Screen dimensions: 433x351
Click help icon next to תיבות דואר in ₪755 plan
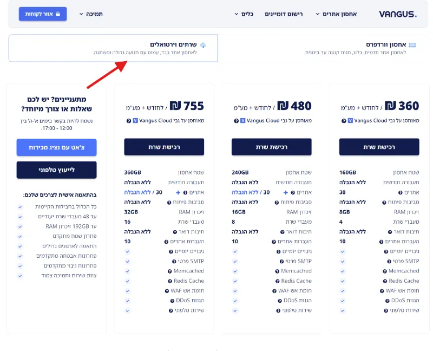[x=175, y=232]
